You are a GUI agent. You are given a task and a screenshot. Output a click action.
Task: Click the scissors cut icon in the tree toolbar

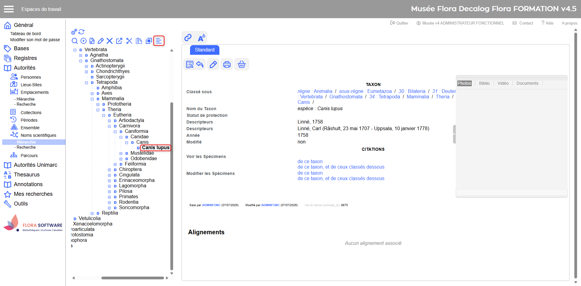point(129,41)
